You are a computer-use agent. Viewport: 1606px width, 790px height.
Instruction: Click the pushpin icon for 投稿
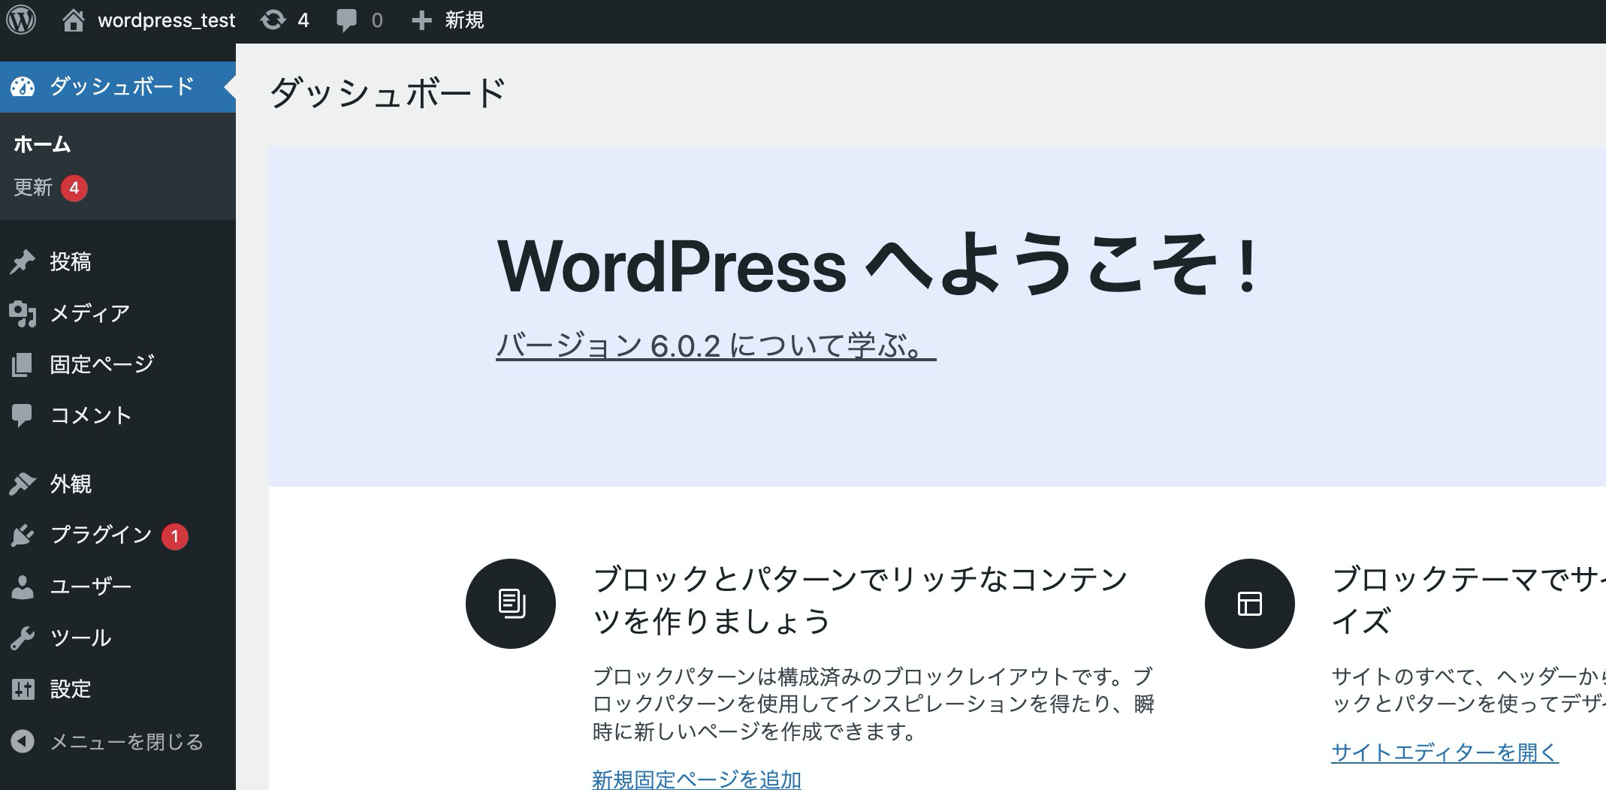[23, 261]
